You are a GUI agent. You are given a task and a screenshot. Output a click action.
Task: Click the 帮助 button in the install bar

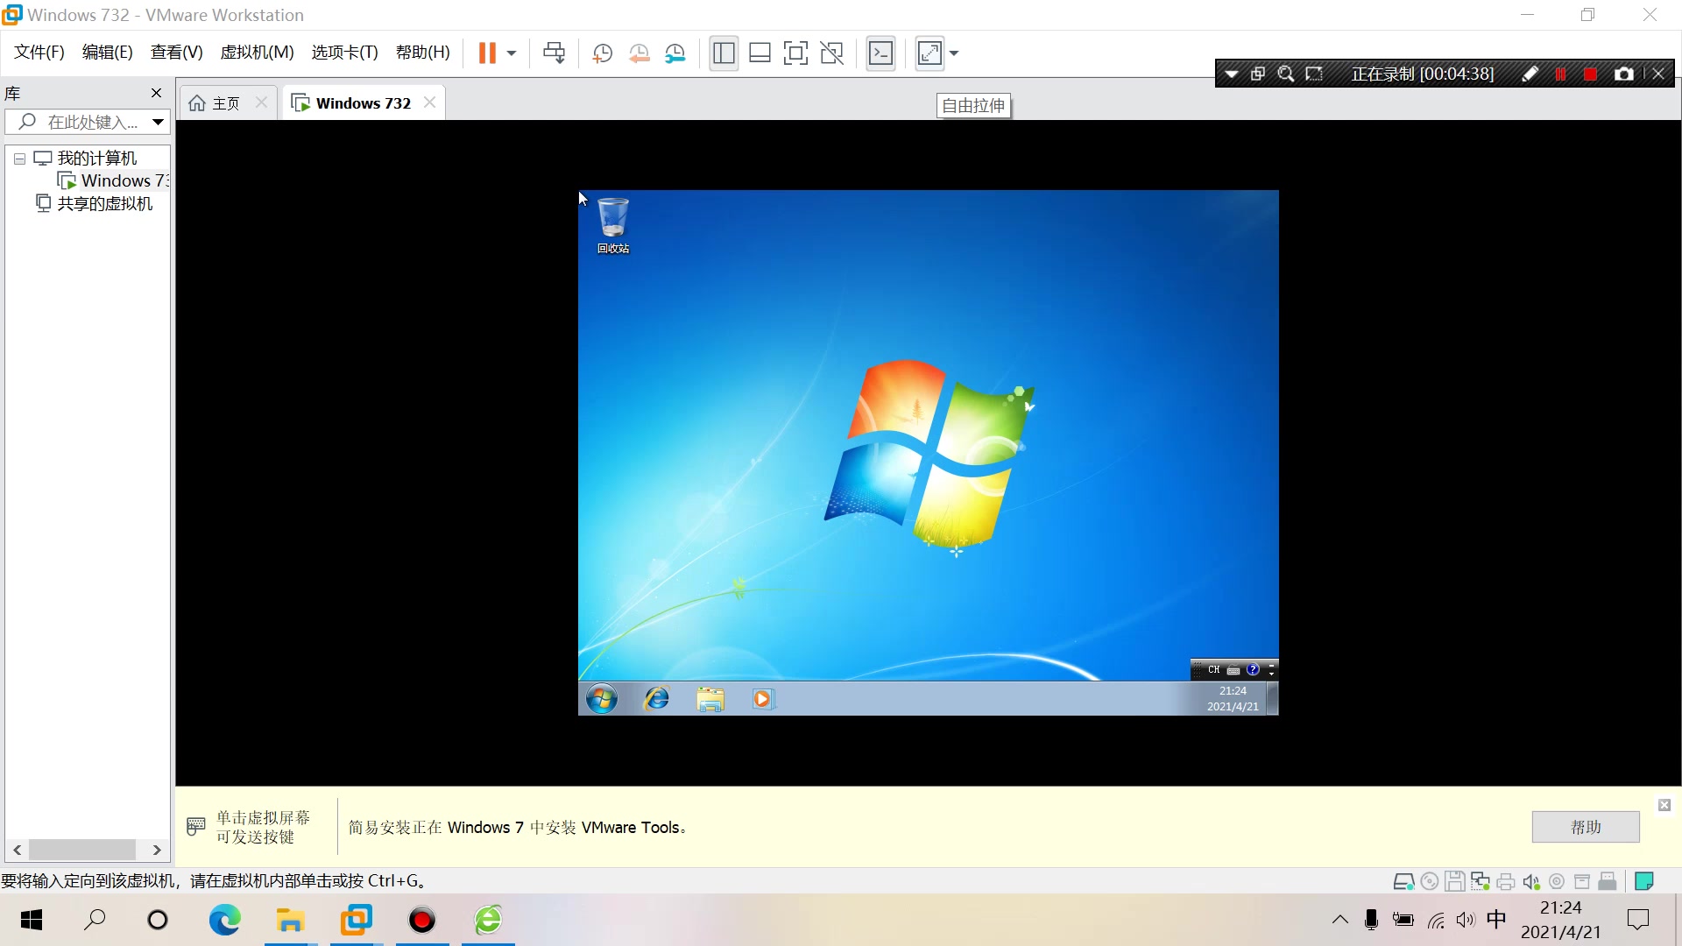1586,827
